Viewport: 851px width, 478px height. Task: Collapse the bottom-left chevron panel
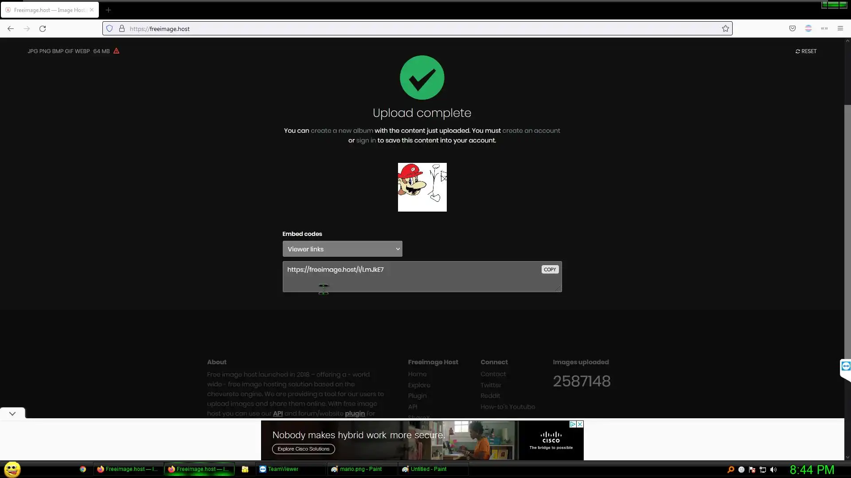12,413
